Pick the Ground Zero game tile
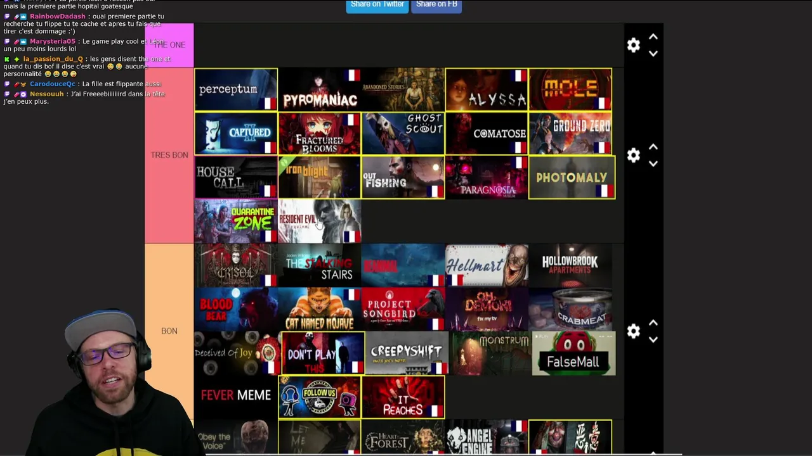 coord(570,134)
